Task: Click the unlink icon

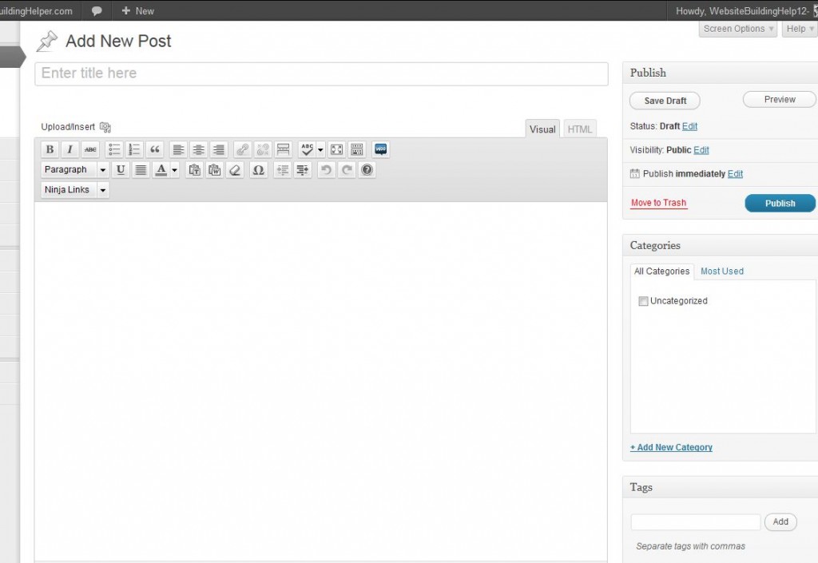Action: click(263, 149)
